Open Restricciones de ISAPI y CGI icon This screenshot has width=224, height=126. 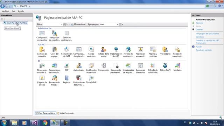coord(79,80)
